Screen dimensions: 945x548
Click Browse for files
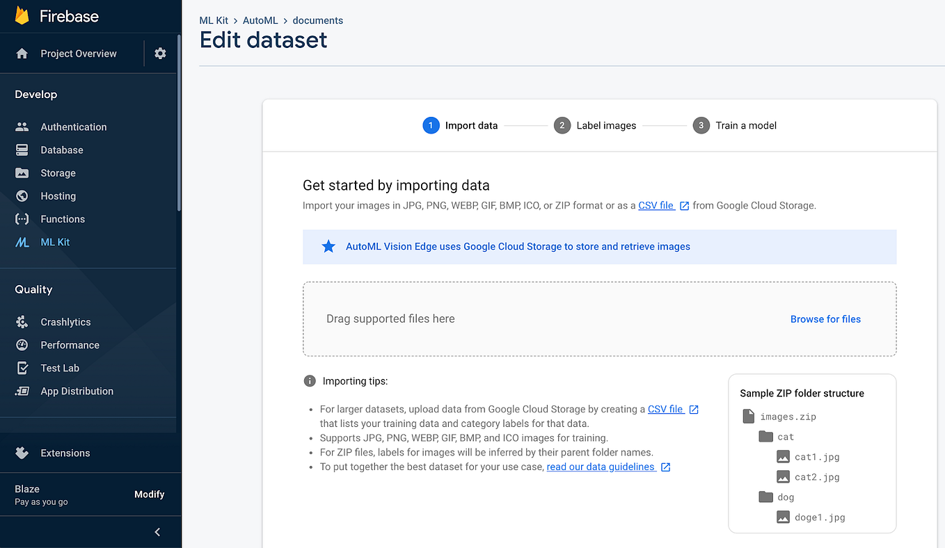tap(825, 319)
